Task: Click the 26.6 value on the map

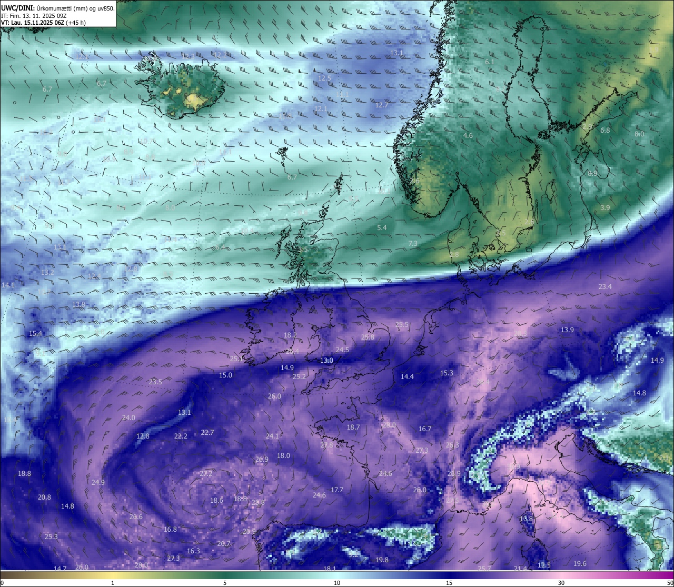Action: click(136, 517)
